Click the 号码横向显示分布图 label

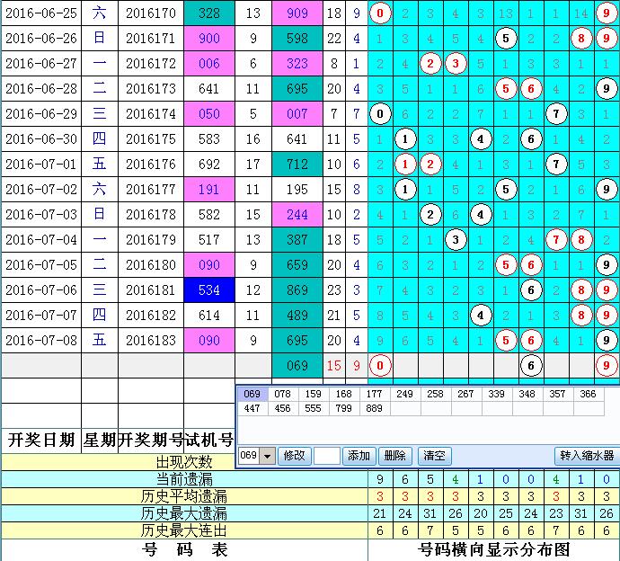pyautogui.click(x=494, y=549)
